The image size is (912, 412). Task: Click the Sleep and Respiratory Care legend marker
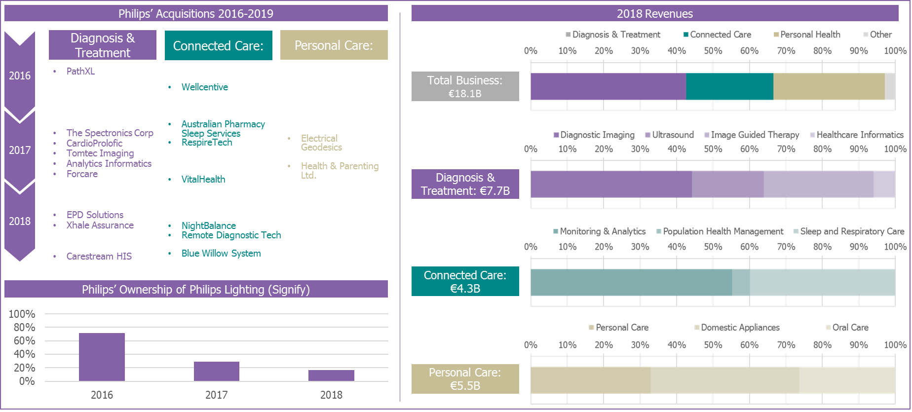point(796,231)
